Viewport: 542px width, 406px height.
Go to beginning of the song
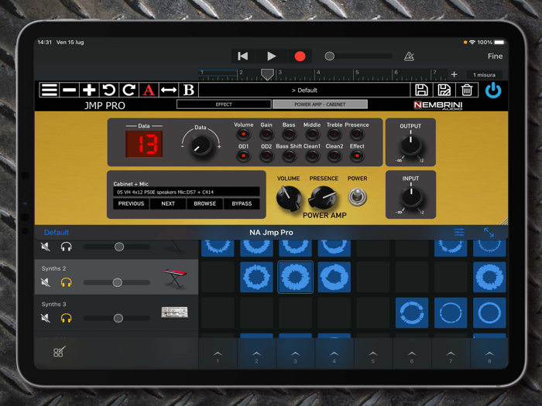(x=242, y=56)
